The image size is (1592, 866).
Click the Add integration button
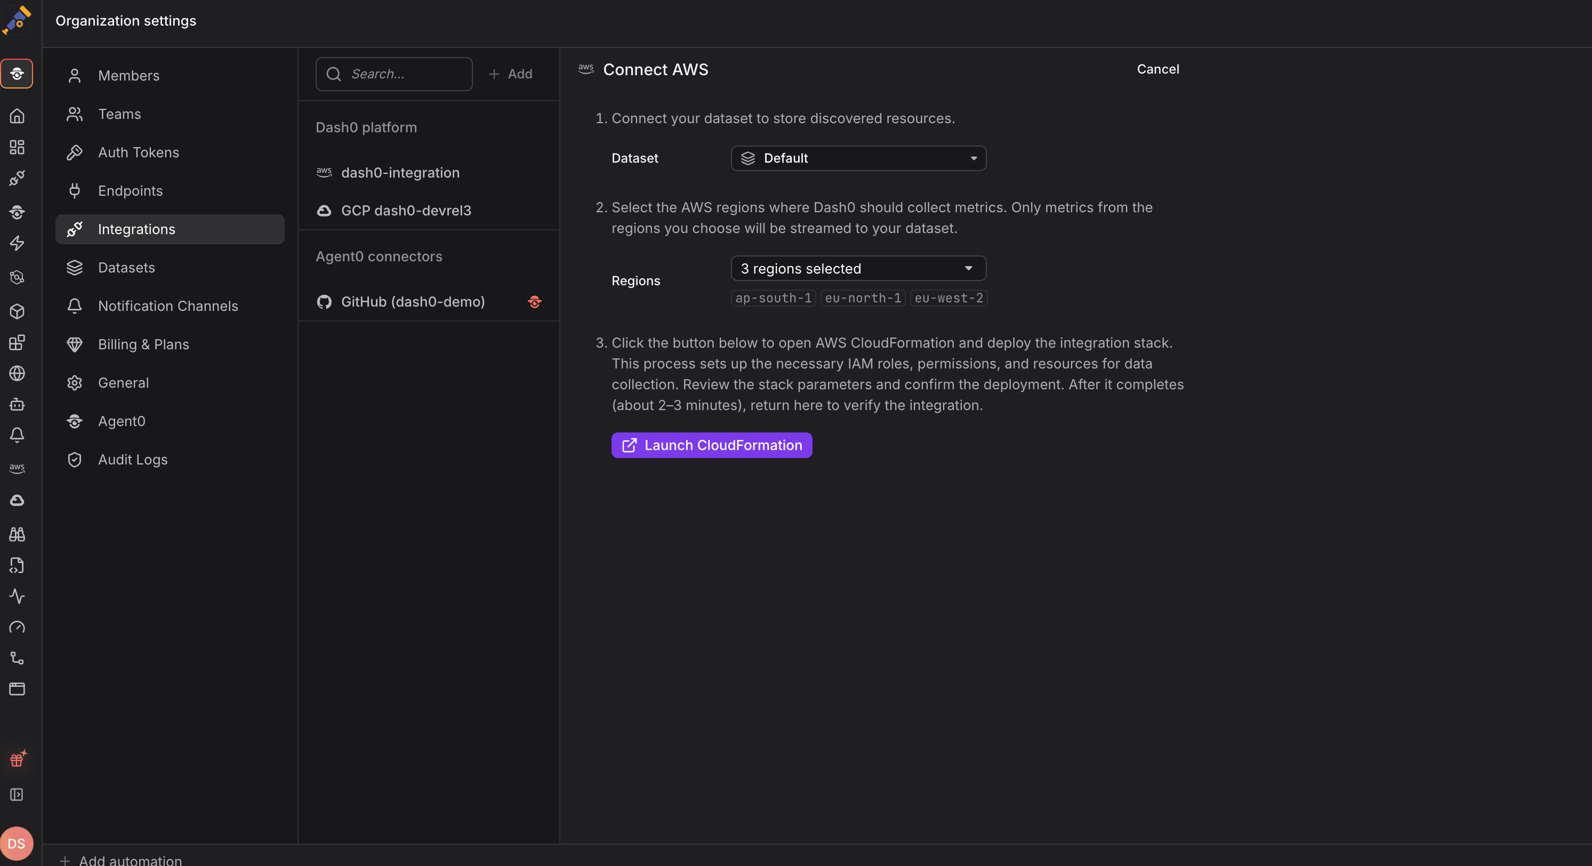click(x=510, y=74)
